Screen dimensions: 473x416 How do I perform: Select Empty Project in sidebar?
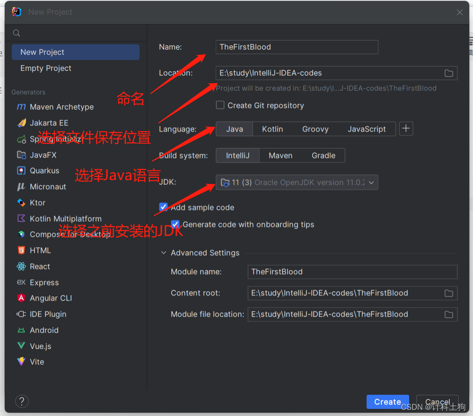75,68
